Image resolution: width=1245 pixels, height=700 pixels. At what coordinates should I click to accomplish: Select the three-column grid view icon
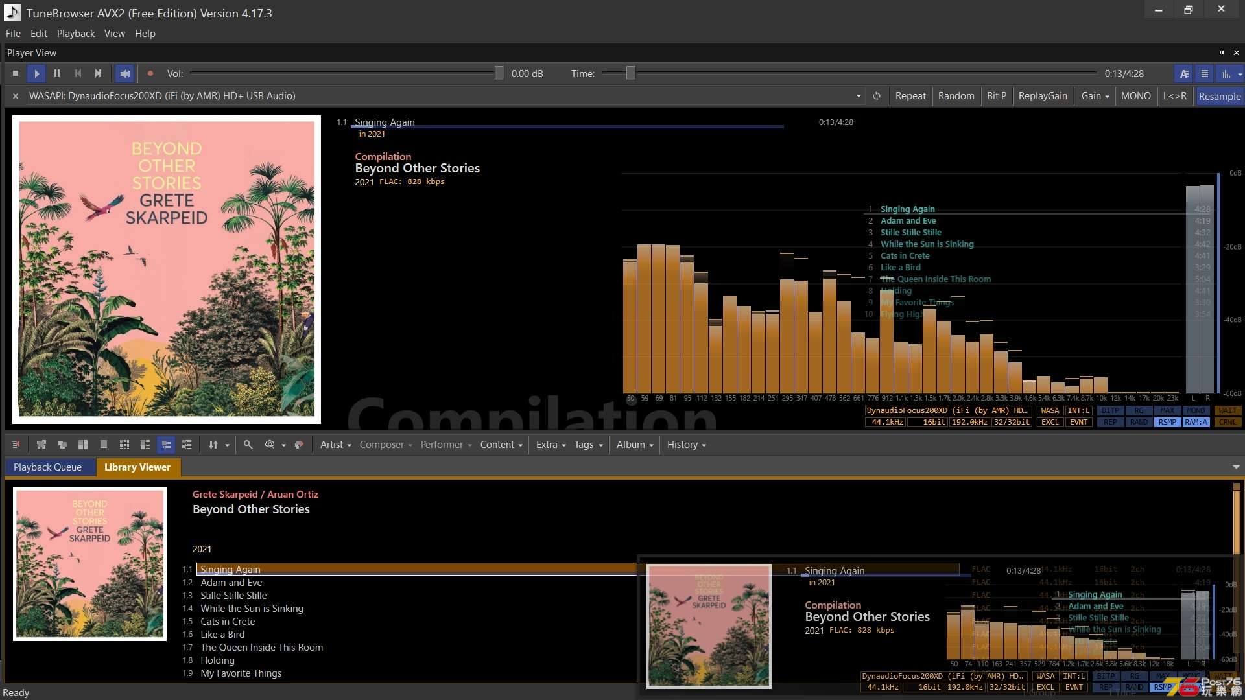click(x=124, y=445)
